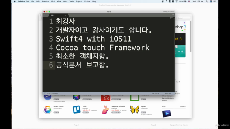Click the battery 100% indicator
Image resolution: width=230 pixels, height=129 pixels.
[x=183, y=1]
